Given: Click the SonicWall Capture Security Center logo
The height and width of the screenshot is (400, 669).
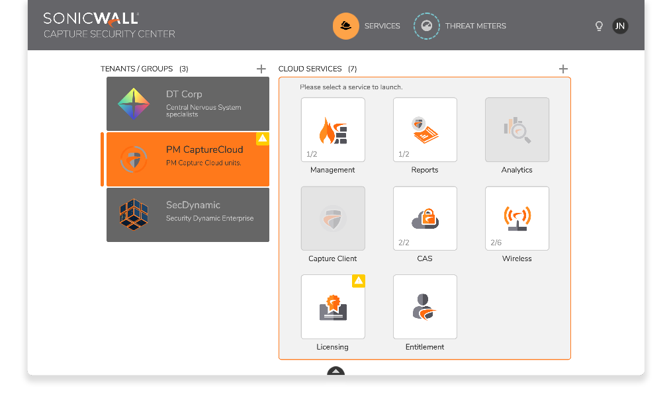Looking at the screenshot, I should tap(109, 25).
